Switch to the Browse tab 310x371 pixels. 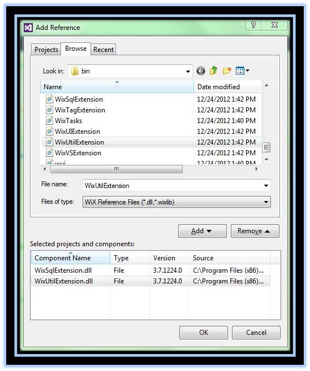(76, 49)
